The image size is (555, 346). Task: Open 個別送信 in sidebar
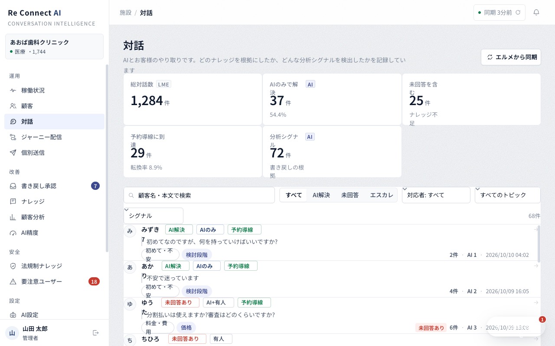tap(54, 153)
